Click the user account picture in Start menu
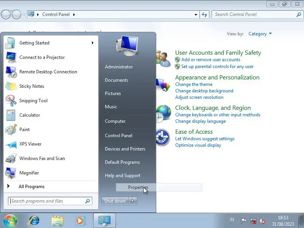 click(127, 46)
